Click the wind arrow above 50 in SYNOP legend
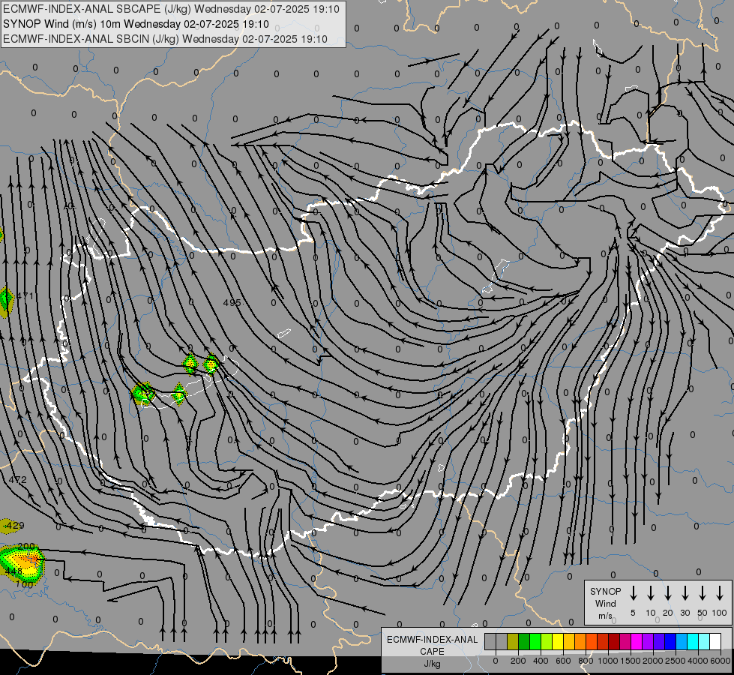Screen dimensions: 734x675 (703, 593)
